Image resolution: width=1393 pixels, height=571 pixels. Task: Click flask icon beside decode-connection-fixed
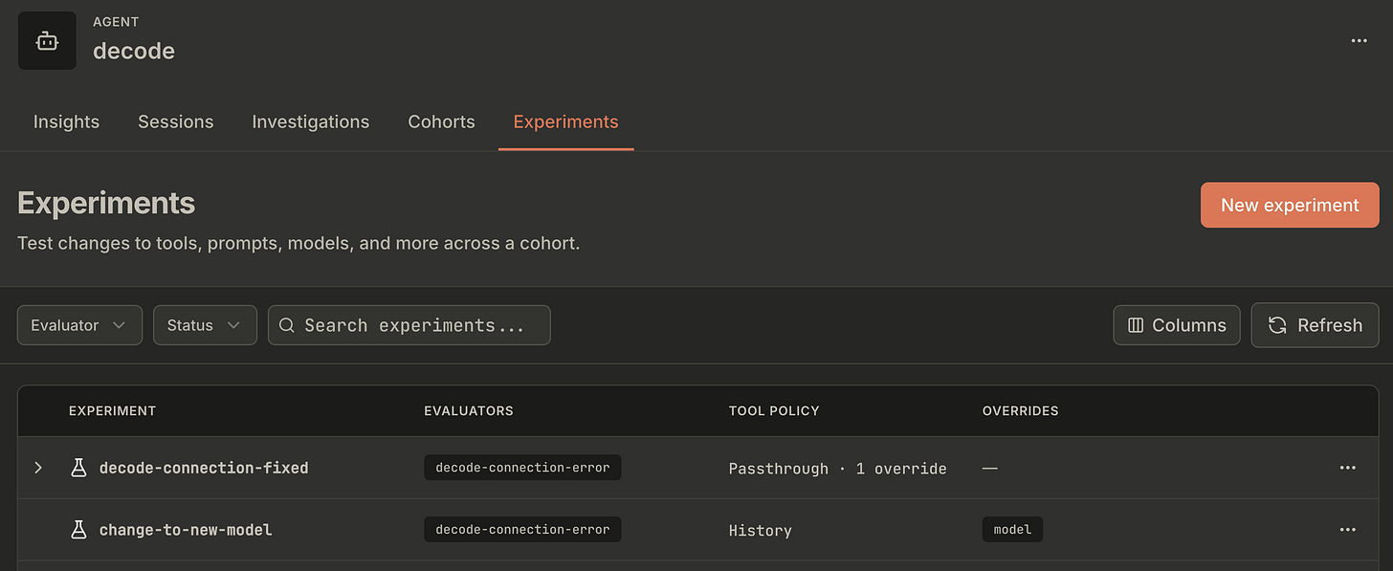[x=79, y=468]
